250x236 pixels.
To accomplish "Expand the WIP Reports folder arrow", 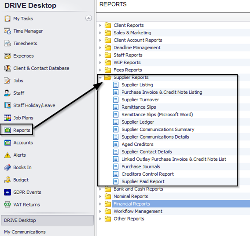I will (x=100, y=63).
